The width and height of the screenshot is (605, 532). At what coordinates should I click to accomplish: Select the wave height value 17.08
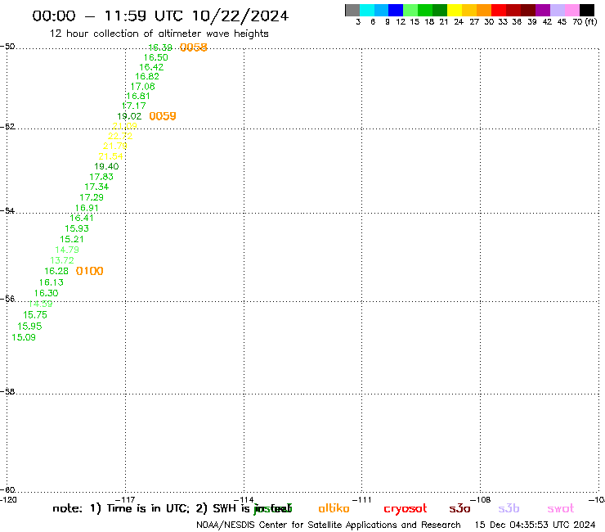pos(143,86)
